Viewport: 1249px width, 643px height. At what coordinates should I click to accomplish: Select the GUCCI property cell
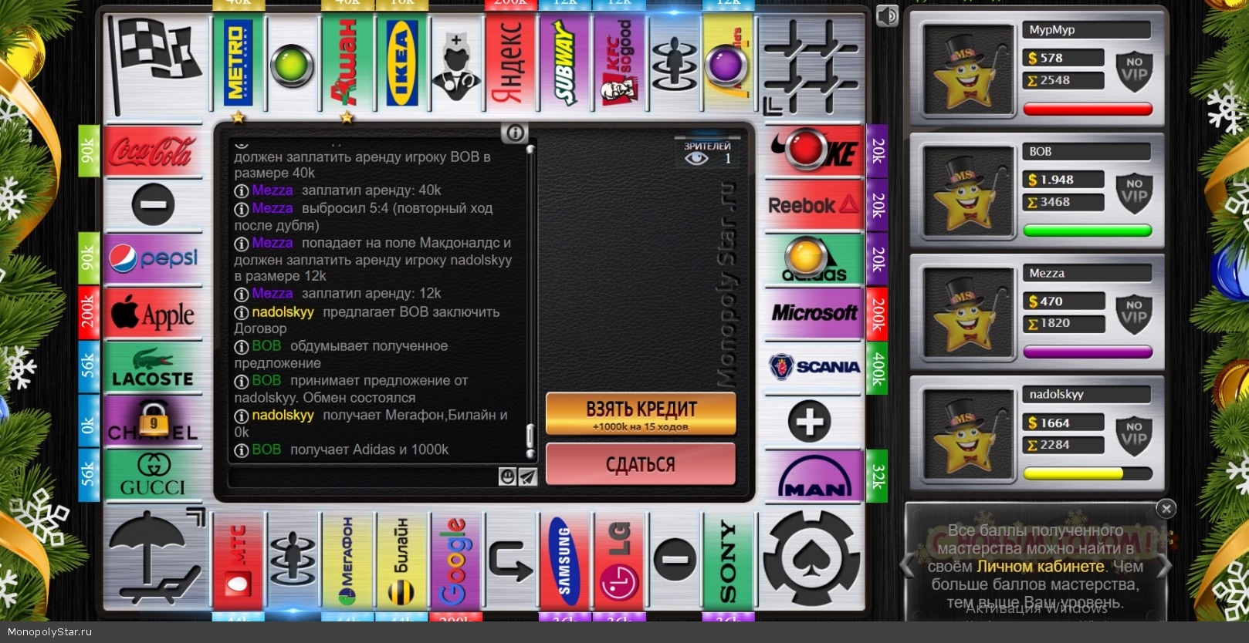click(154, 476)
